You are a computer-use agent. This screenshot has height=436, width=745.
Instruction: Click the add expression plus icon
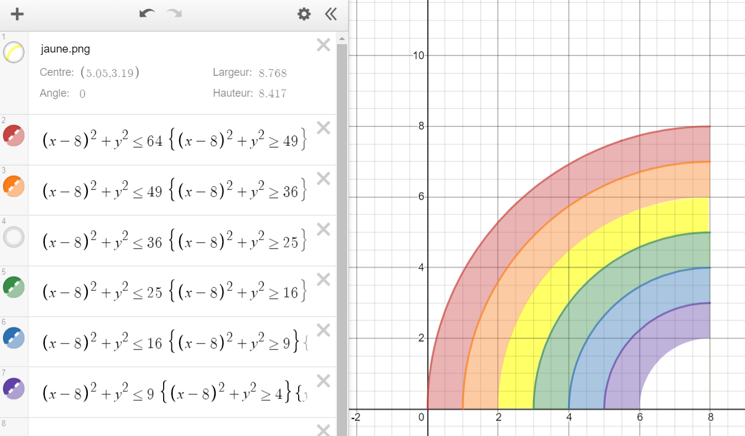pyautogui.click(x=17, y=14)
